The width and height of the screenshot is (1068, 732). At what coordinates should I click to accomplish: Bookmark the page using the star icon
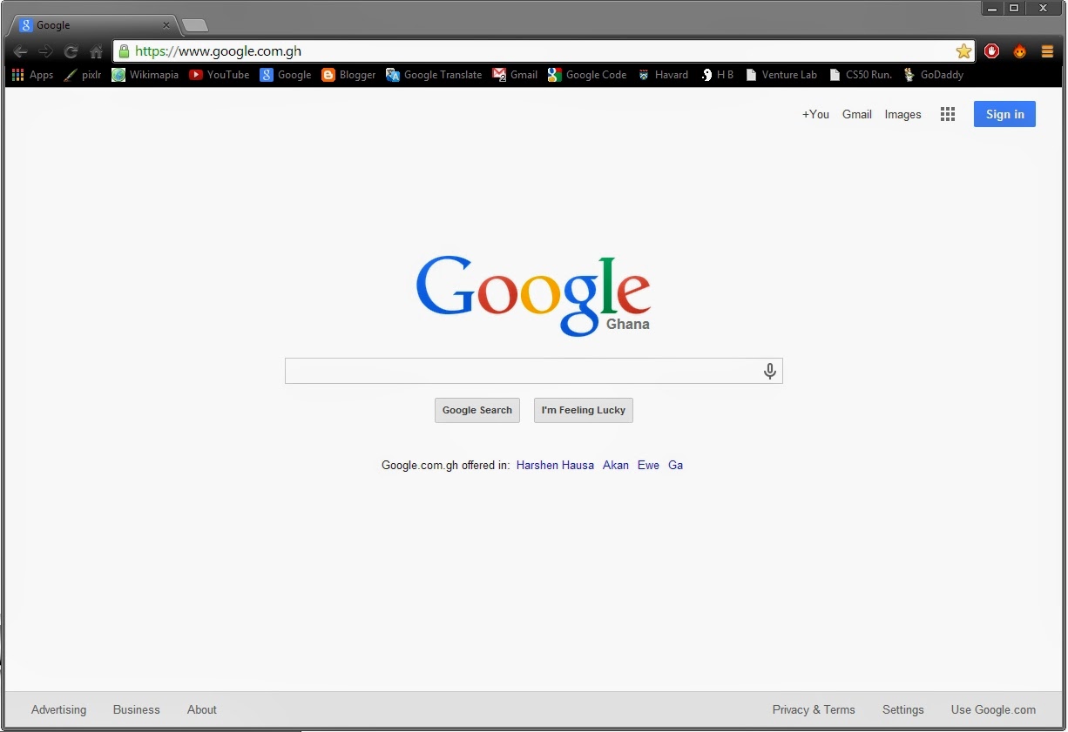coord(964,51)
